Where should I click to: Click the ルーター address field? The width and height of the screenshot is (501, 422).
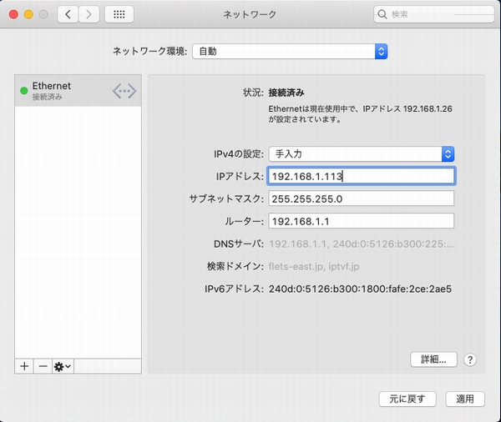point(361,221)
